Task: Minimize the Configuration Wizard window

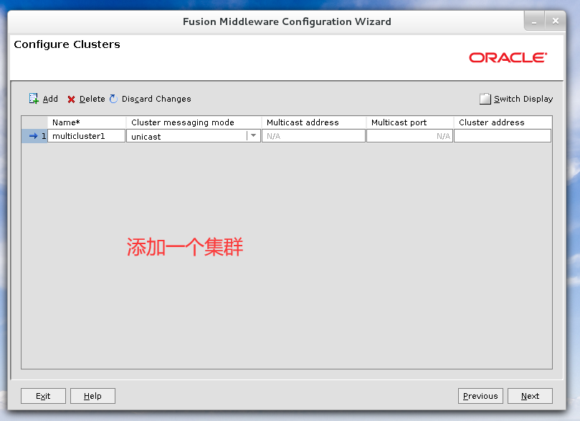Action: coord(534,21)
